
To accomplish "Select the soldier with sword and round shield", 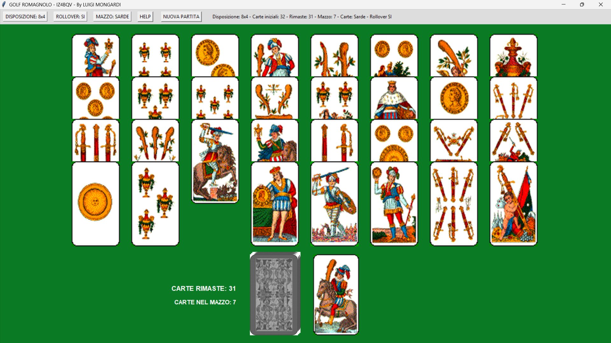I will tap(334, 204).
